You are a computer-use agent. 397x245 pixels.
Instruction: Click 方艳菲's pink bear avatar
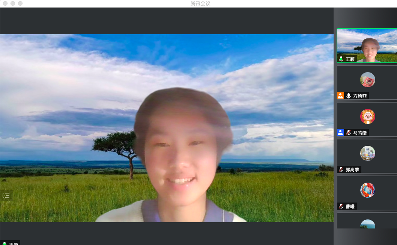[x=367, y=80]
